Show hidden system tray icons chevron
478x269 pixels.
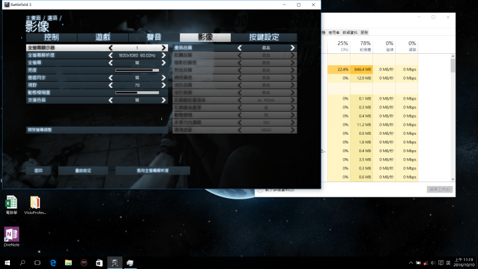point(411,263)
